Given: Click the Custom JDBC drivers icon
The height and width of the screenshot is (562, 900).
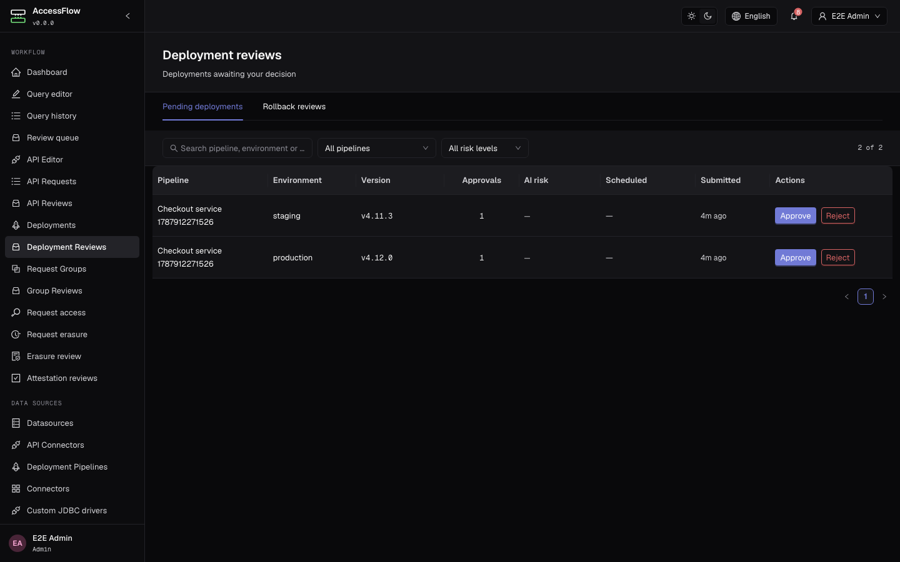Looking at the screenshot, I should point(16,511).
